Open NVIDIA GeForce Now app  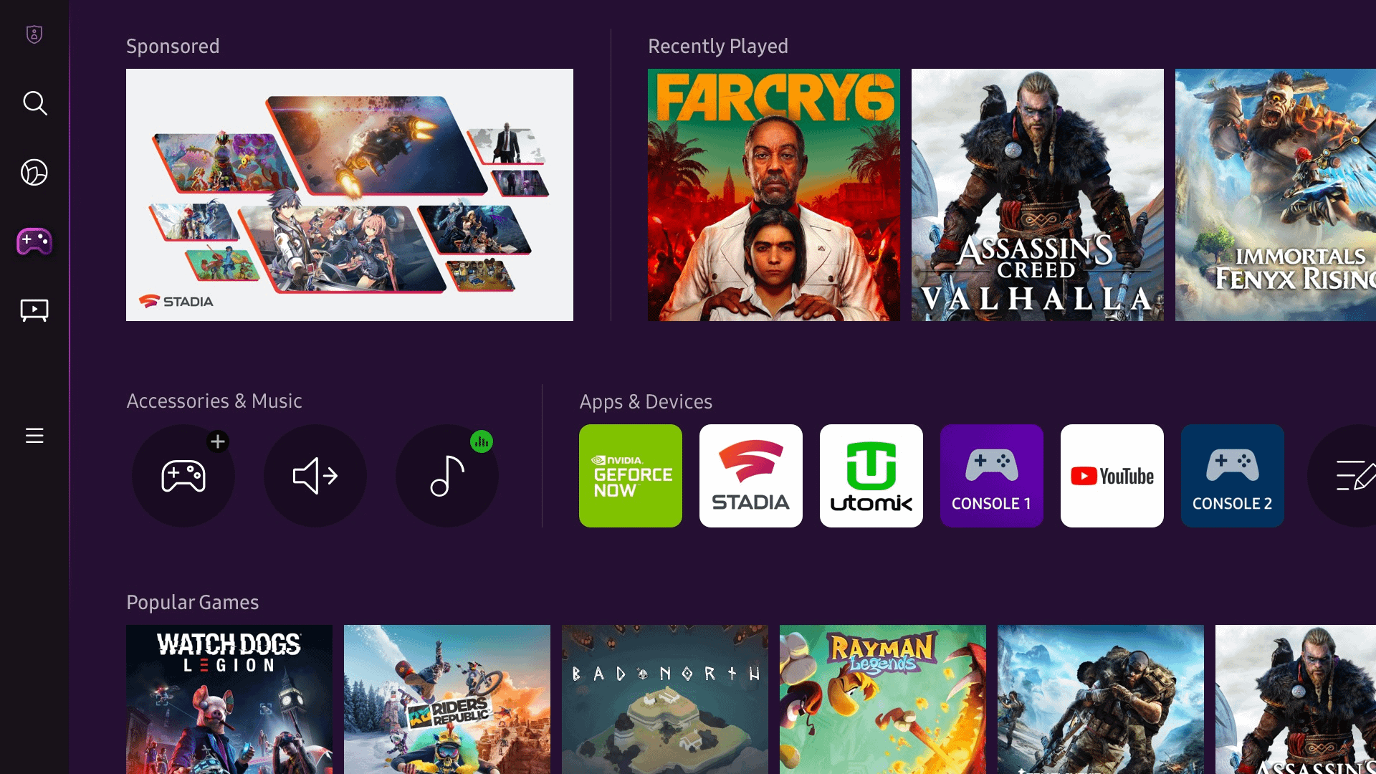point(631,475)
